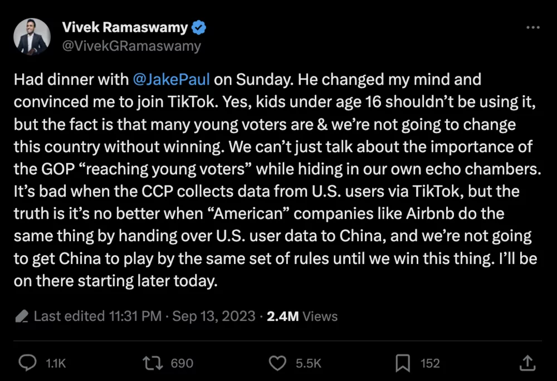Click the 690 reposts count
Screen dimensions: 557x381
click(x=182, y=364)
